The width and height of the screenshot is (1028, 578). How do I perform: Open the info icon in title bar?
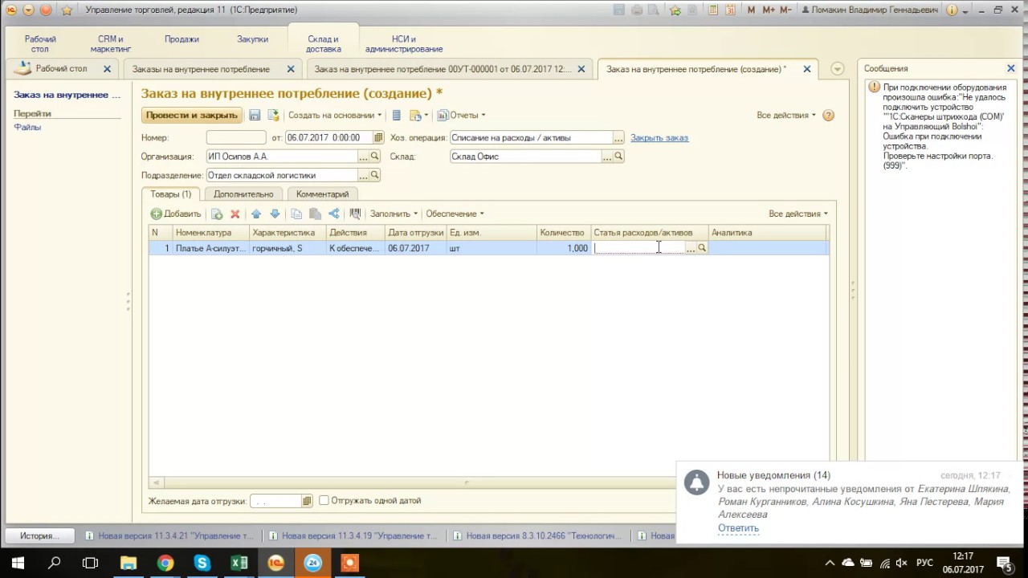click(x=952, y=10)
